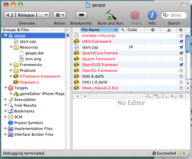Expand gameEditor iPhone Player target
The image size is (192, 159).
tap(11, 94)
